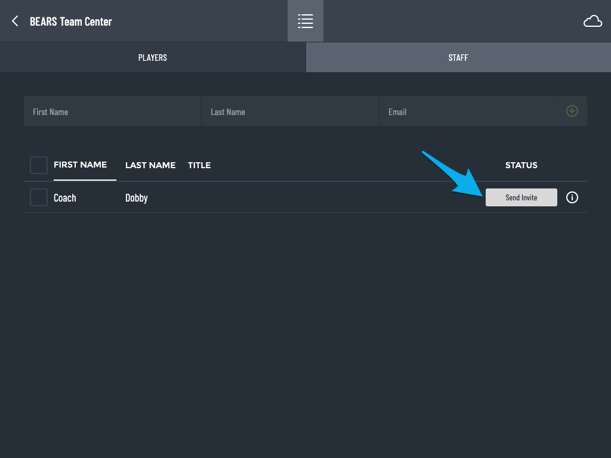Open info icon for Coach Dobby
Viewport: 611px width, 458px height.
(572, 197)
